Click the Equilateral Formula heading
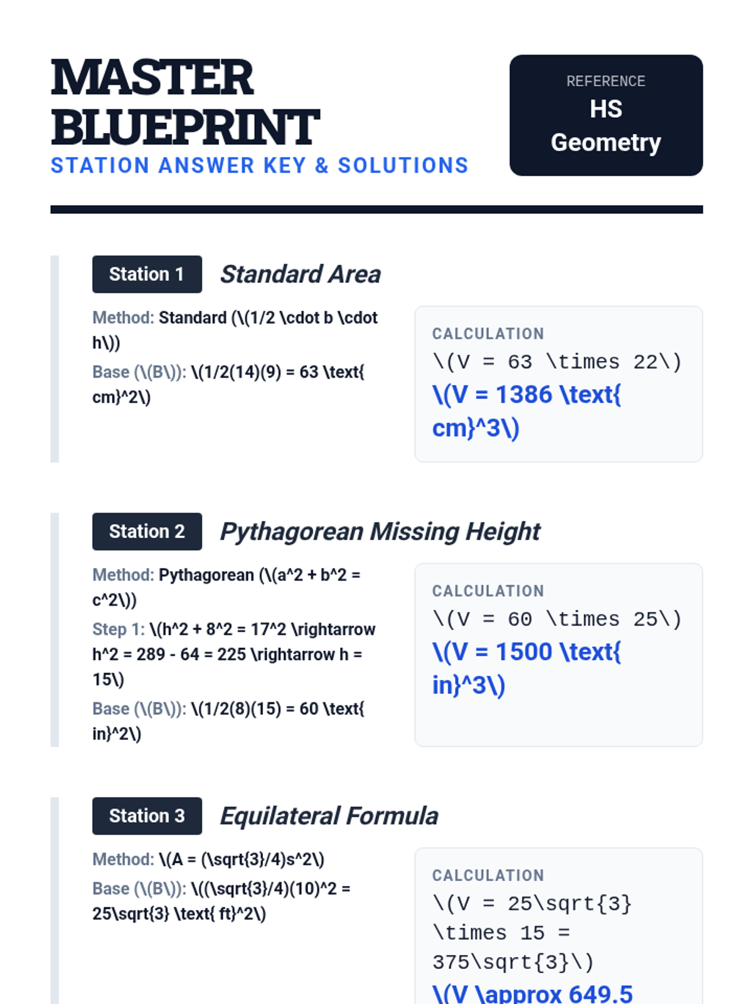753x1004 pixels. [x=329, y=816]
